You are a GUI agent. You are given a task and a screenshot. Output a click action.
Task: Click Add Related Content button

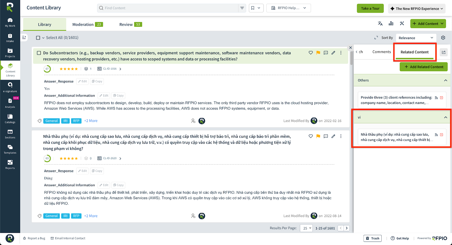[423, 67]
